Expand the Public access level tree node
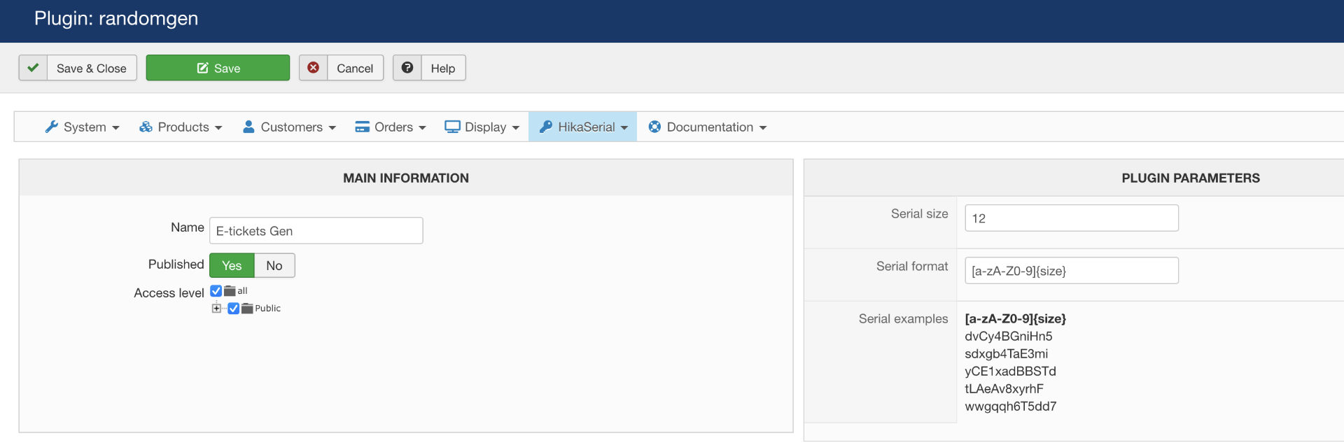The height and width of the screenshot is (445, 1344). [216, 309]
